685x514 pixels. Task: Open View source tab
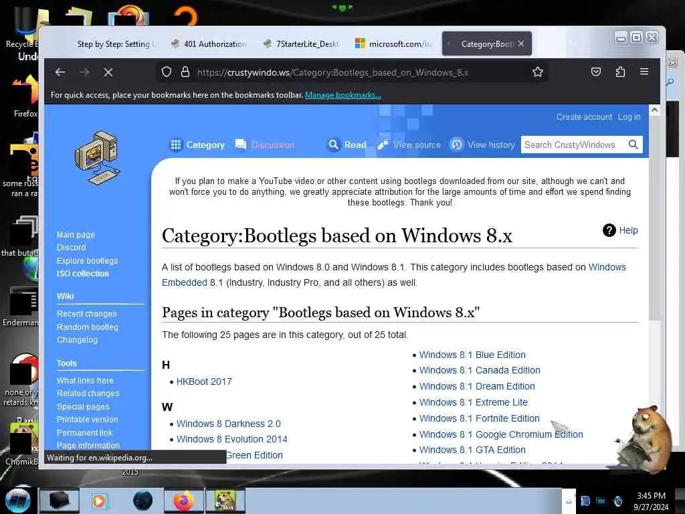pos(409,145)
